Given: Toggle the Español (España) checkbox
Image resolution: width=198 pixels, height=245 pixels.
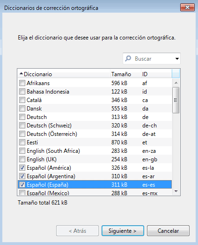Looking at the screenshot, I should [22, 185].
